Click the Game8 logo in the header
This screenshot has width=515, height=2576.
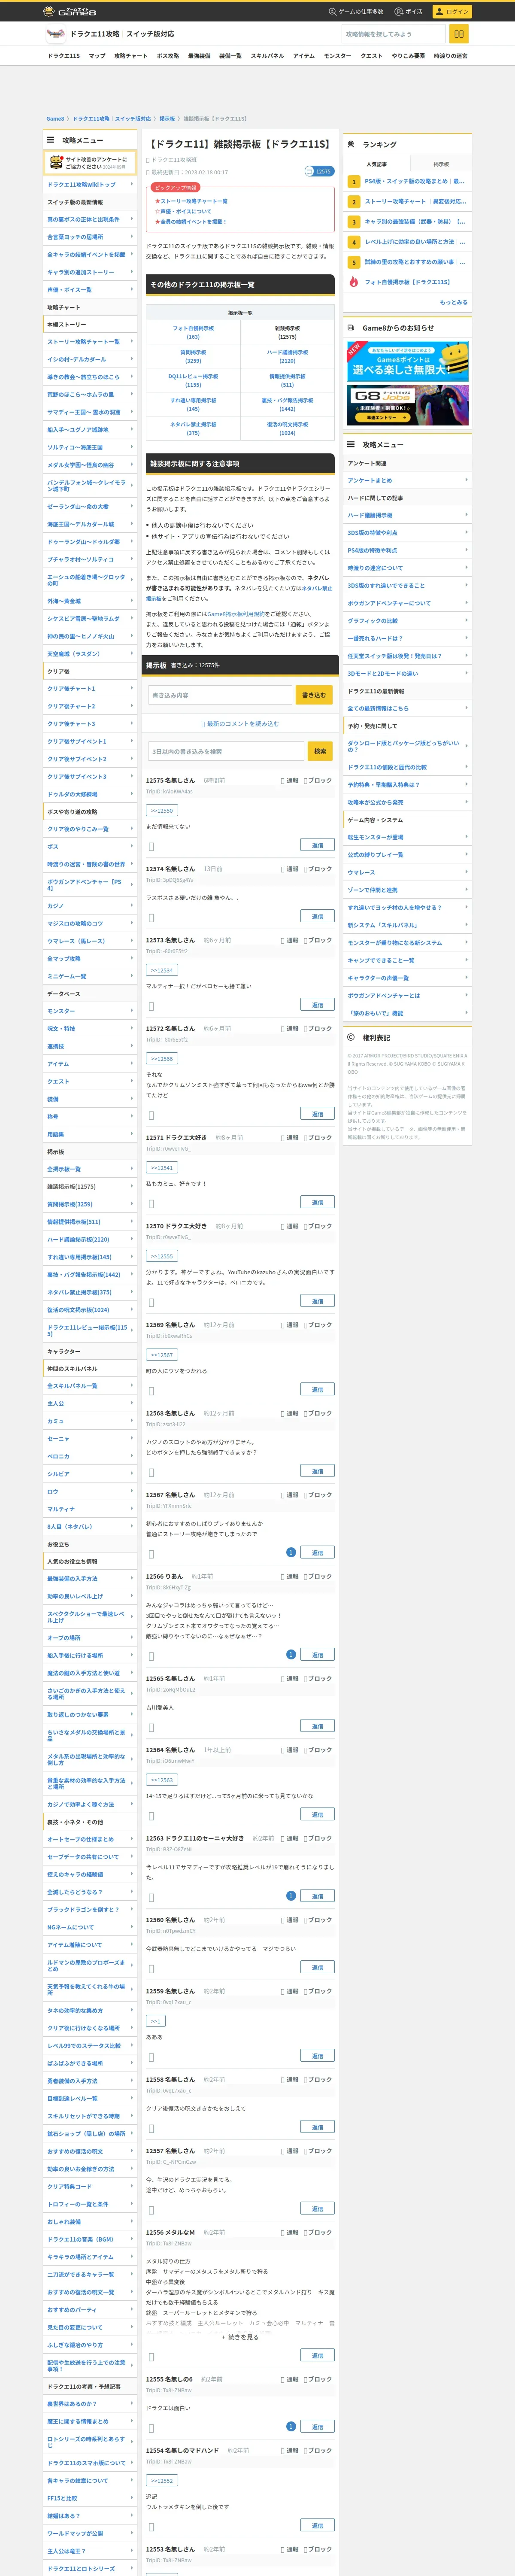70,11
